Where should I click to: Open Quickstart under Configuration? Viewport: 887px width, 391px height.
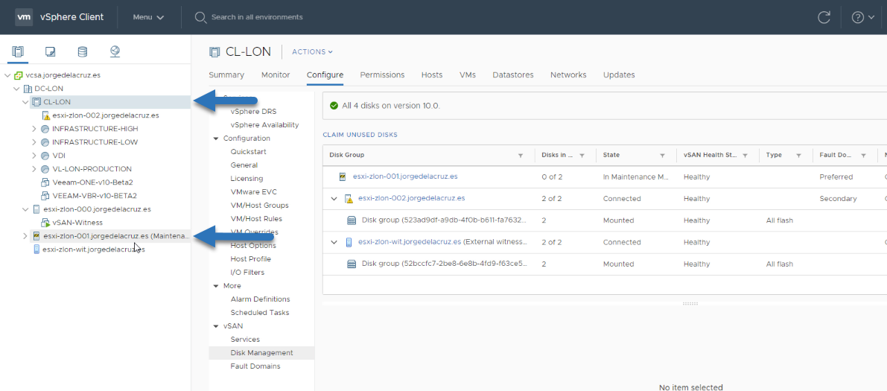[248, 152]
